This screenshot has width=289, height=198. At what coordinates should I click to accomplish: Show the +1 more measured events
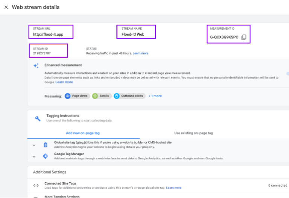tap(155, 96)
